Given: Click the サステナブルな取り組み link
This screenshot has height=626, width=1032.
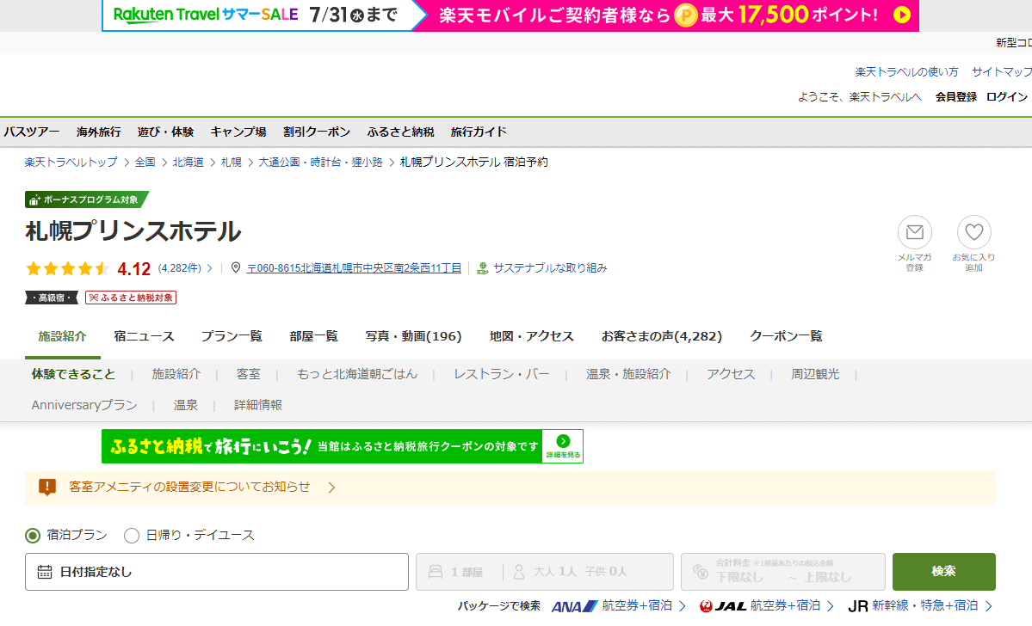Looking at the screenshot, I should [549, 268].
